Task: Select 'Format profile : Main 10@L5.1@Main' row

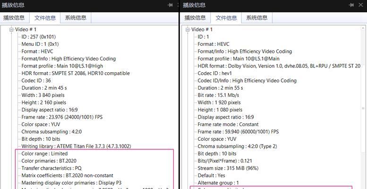Action: click(239, 59)
